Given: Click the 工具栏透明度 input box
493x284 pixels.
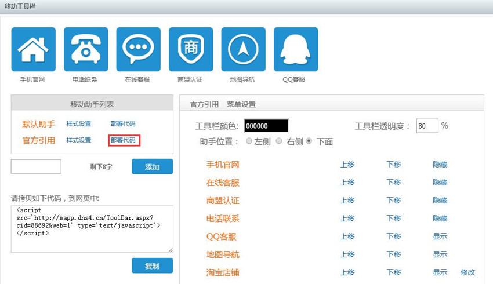Looking at the screenshot, I should tap(427, 126).
